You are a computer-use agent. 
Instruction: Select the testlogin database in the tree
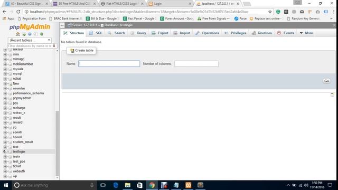(19, 151)
